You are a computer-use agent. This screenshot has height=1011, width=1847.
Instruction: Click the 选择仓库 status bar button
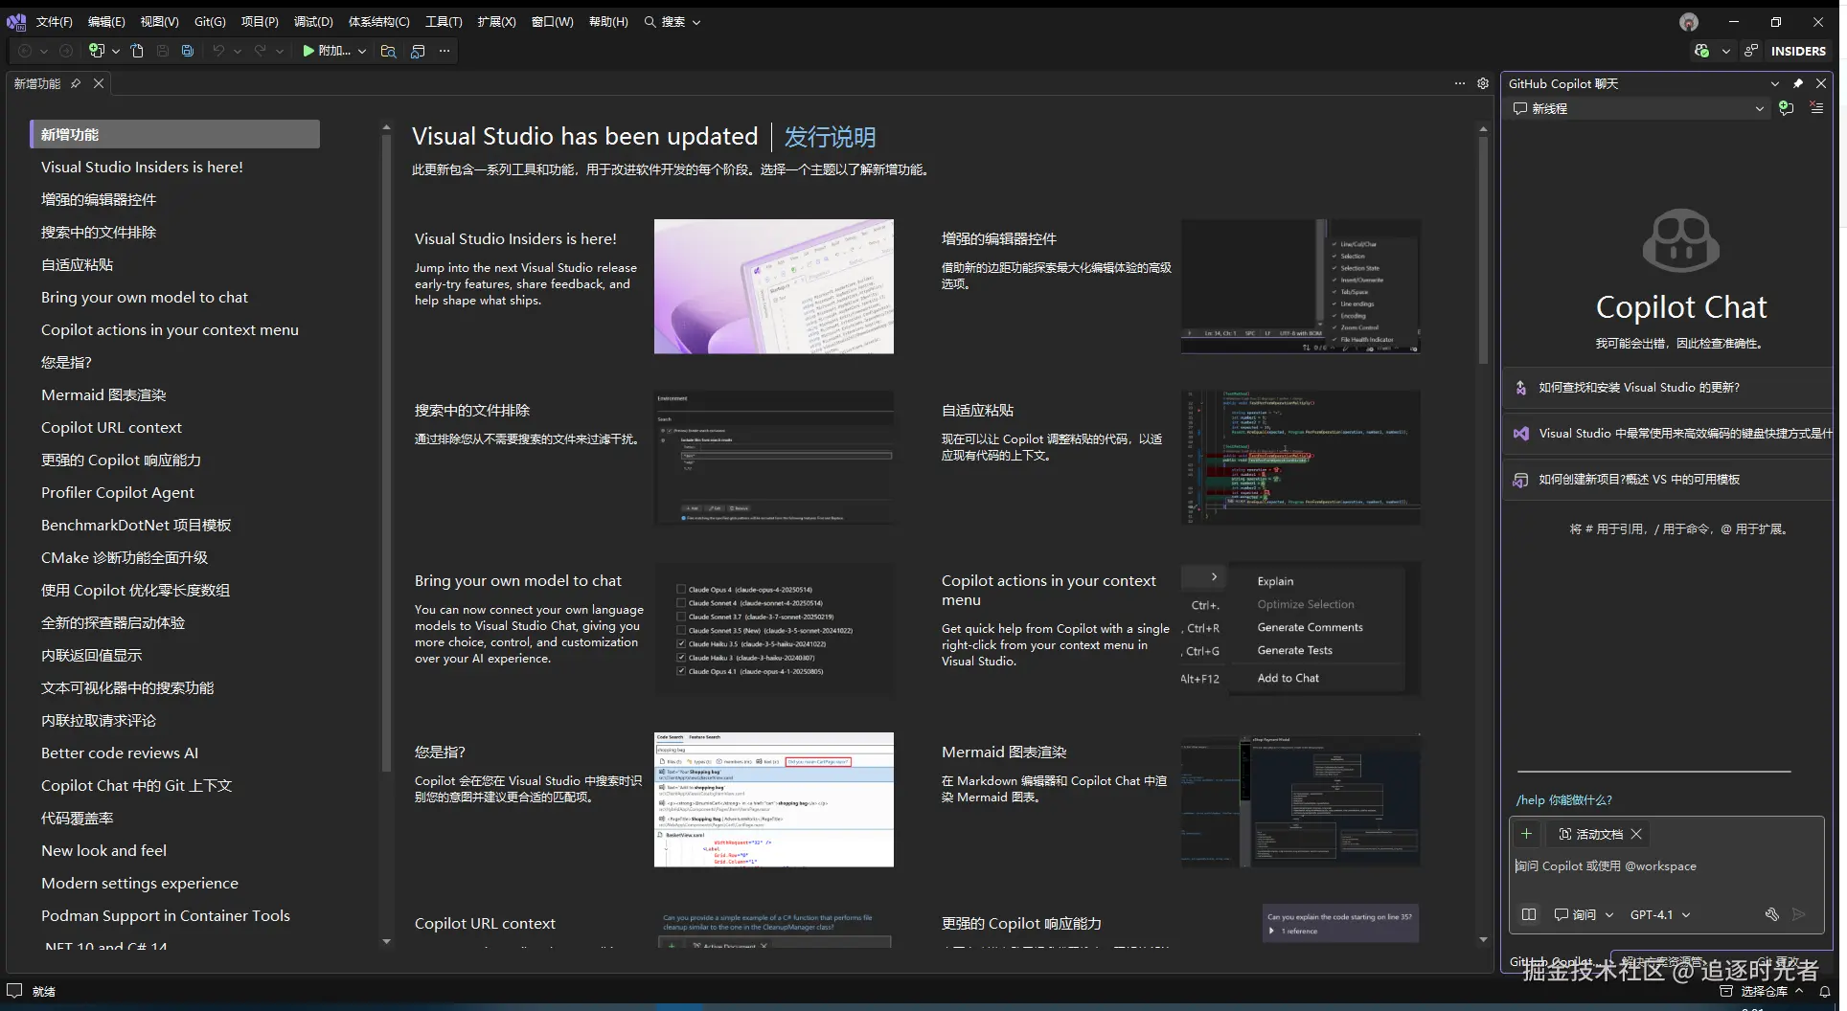coord(1763,991)
